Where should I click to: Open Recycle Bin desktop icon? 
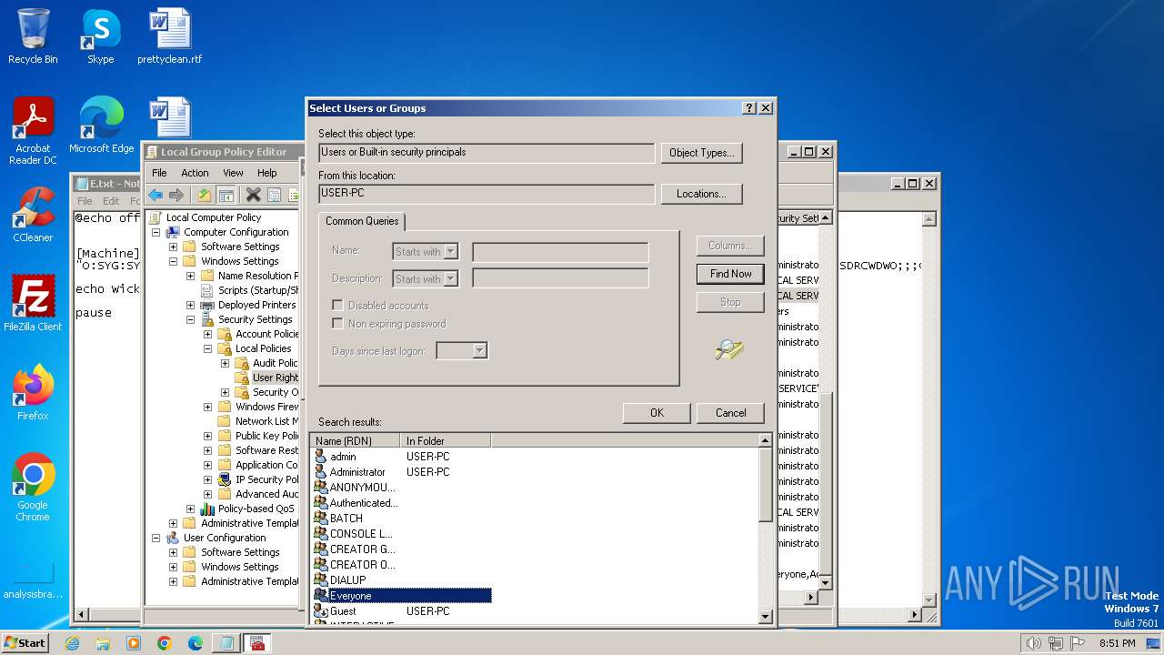coord(33,36)
